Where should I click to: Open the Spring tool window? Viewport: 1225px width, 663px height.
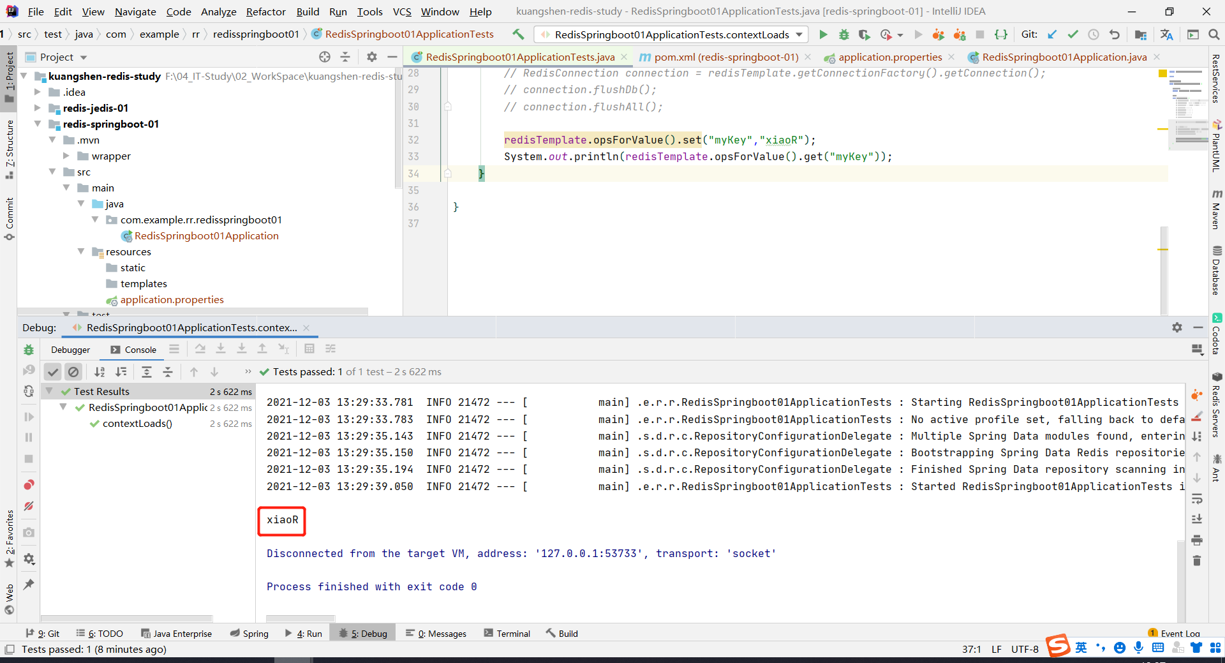point(249,634)
